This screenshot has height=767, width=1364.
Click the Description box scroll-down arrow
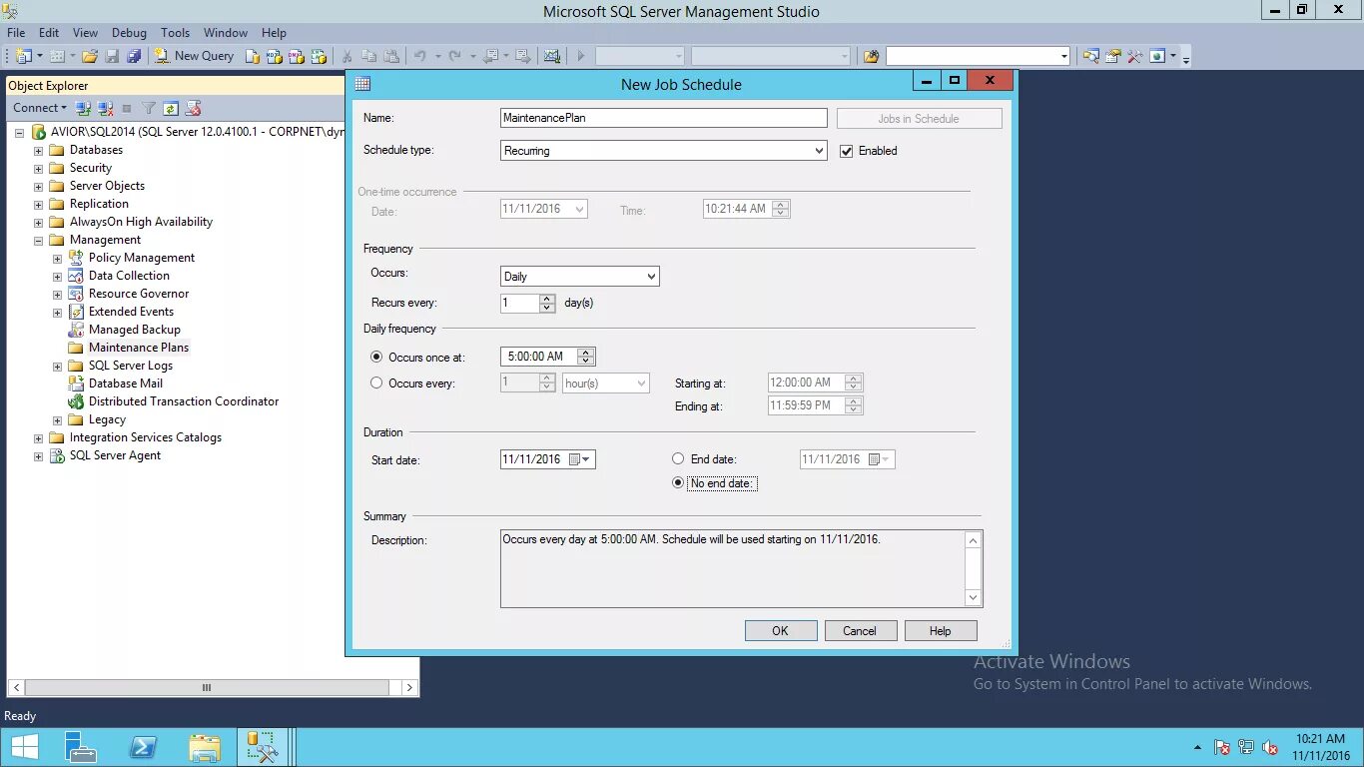coord(974,597)
